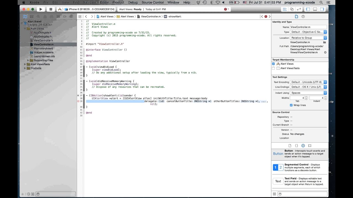
Task: Go back in editor history
Action: pyautogui.click(x=86, y=16)
